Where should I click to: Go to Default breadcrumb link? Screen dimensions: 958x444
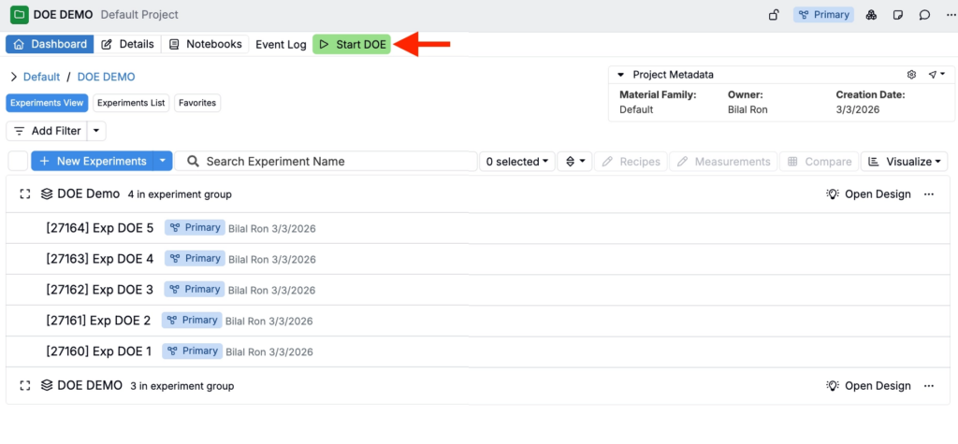[x=41, y=77]
